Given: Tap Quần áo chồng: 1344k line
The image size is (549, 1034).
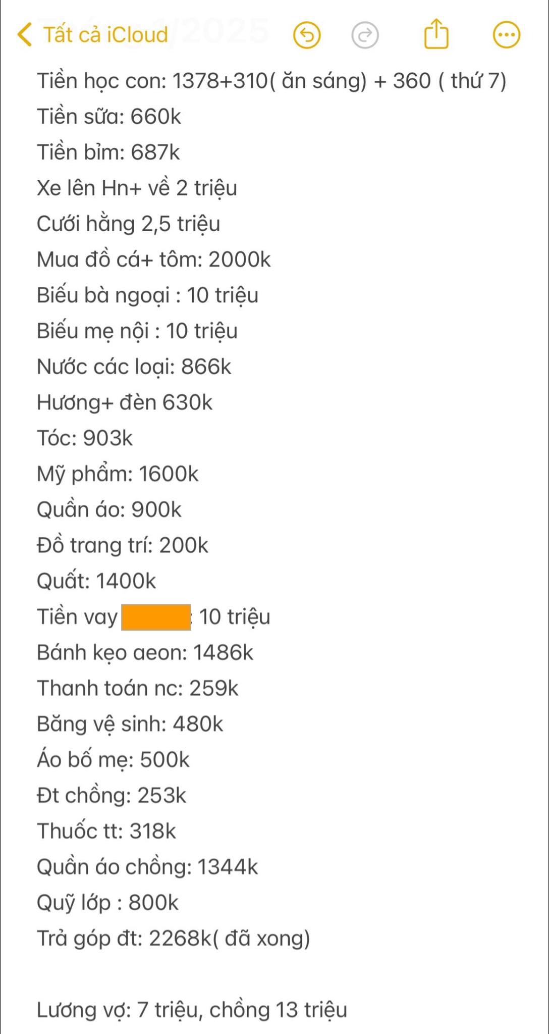Looking at the screenshot, I should coord(147,867).
